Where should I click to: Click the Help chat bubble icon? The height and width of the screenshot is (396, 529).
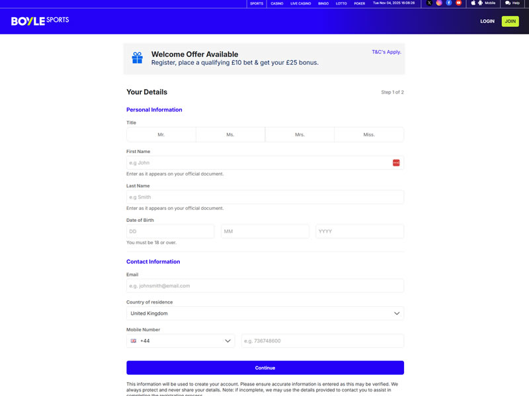point(508,3)
